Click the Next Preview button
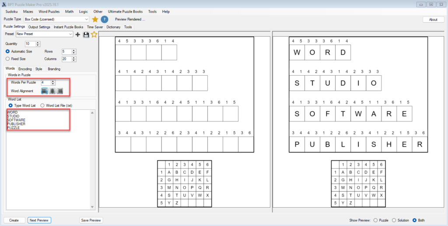Screen dimensions: 448x226 click(x=39, y=220)
